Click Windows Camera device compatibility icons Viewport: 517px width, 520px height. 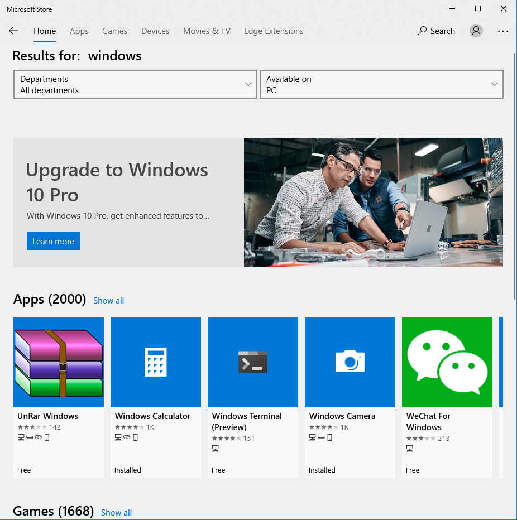click(320, 437)
